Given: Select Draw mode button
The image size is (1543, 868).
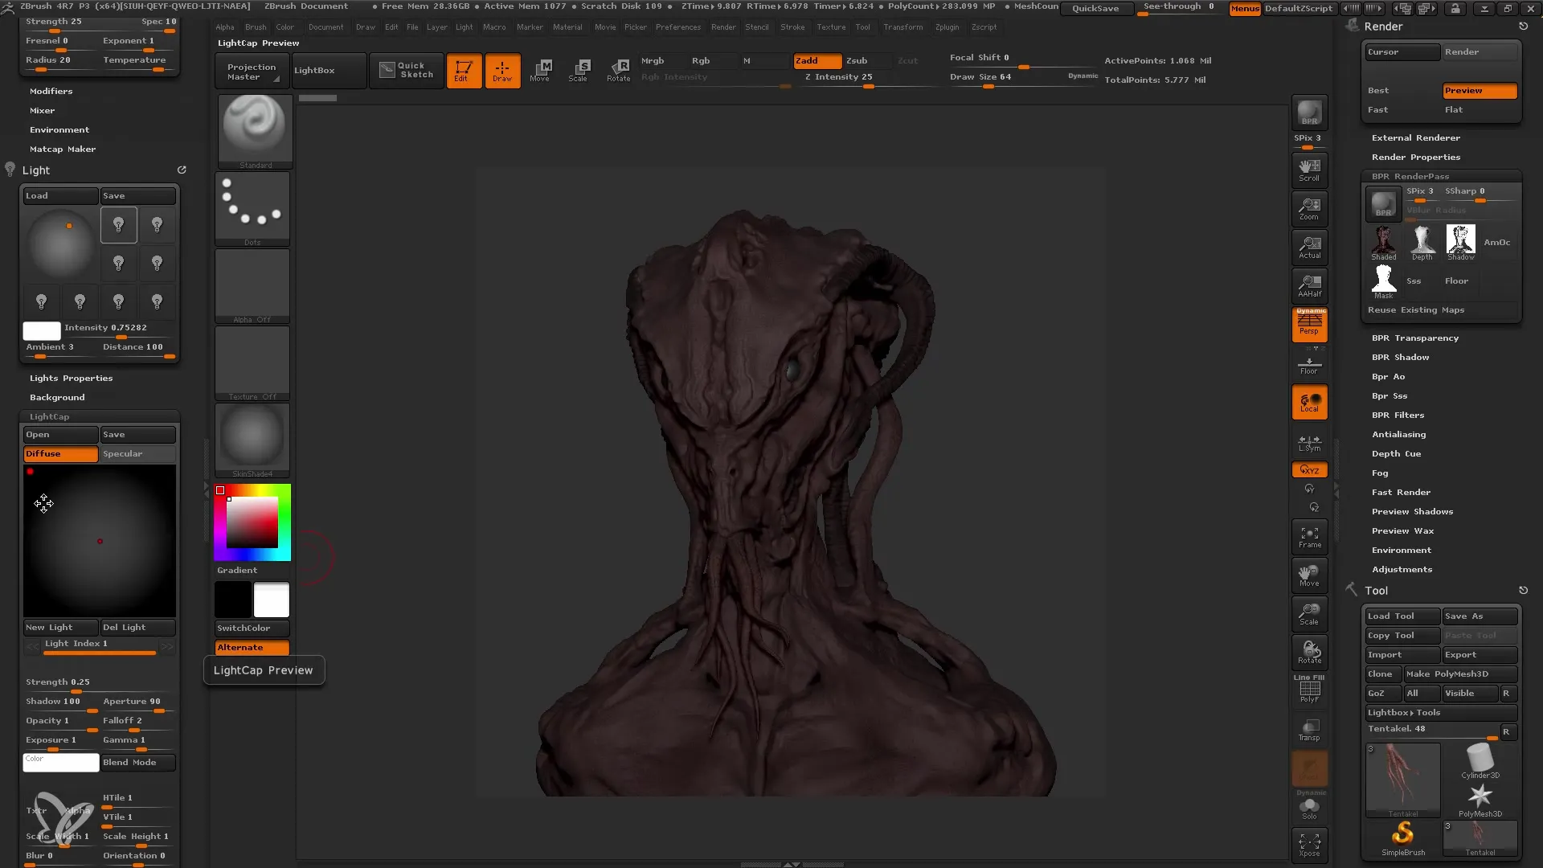Looking at the screenshot, I should click(x=502, y=71).
